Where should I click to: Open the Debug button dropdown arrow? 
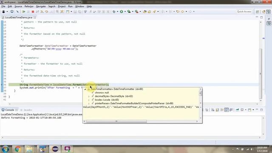tap(117, 11)
